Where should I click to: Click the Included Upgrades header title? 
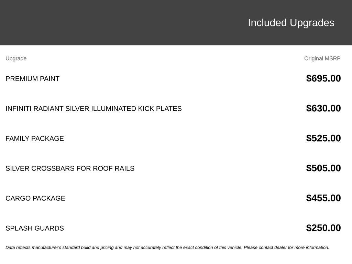[x=291, y=23]
